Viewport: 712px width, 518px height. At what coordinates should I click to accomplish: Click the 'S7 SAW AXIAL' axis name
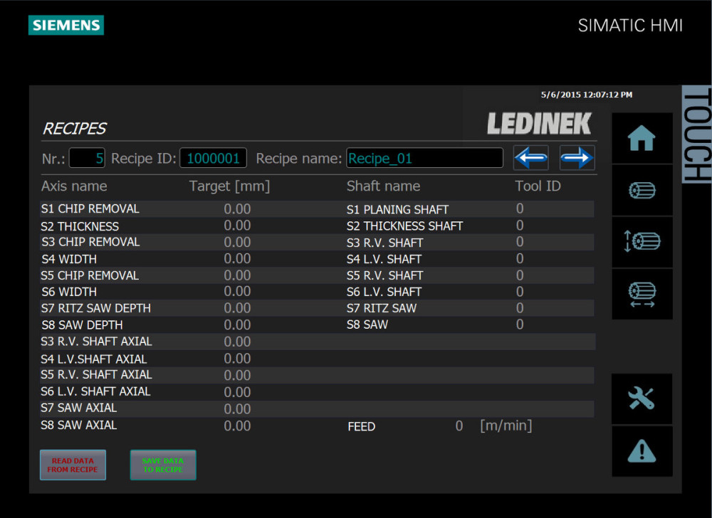[79, 408]
